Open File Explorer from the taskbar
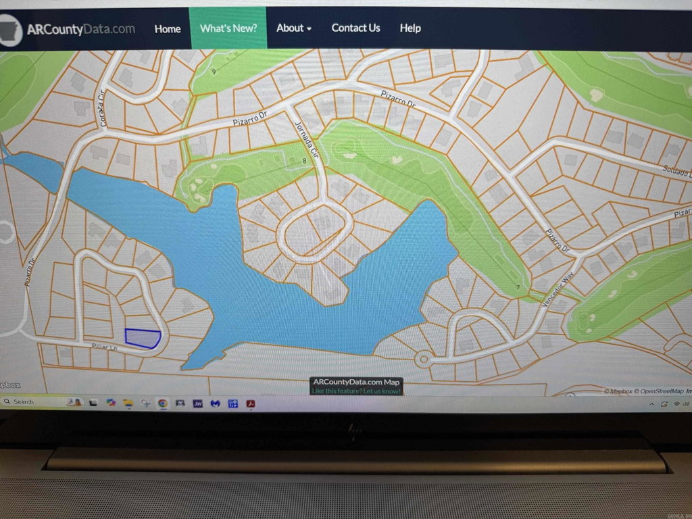This screenshot has width=692, height=519. point(128,403)
